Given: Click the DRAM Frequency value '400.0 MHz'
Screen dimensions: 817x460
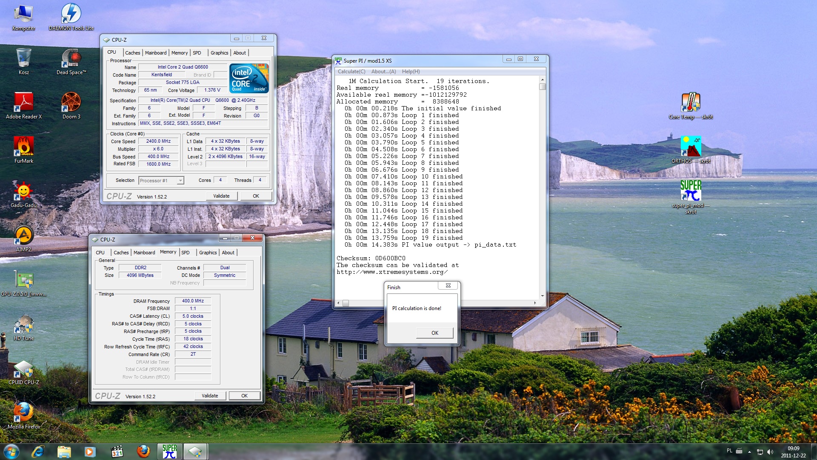Looking at the screenshot, I should point(193,301).
